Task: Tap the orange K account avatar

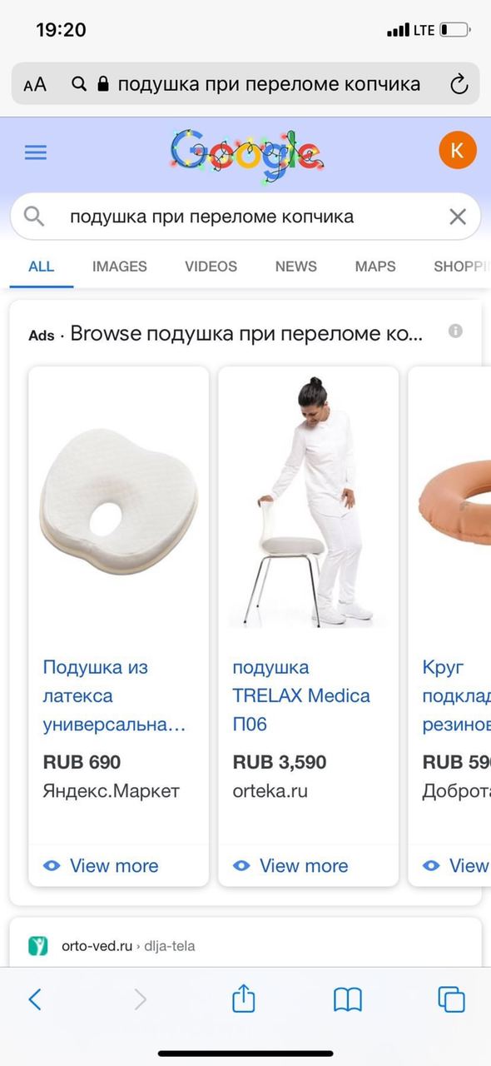Action: [x=457, y=150]
